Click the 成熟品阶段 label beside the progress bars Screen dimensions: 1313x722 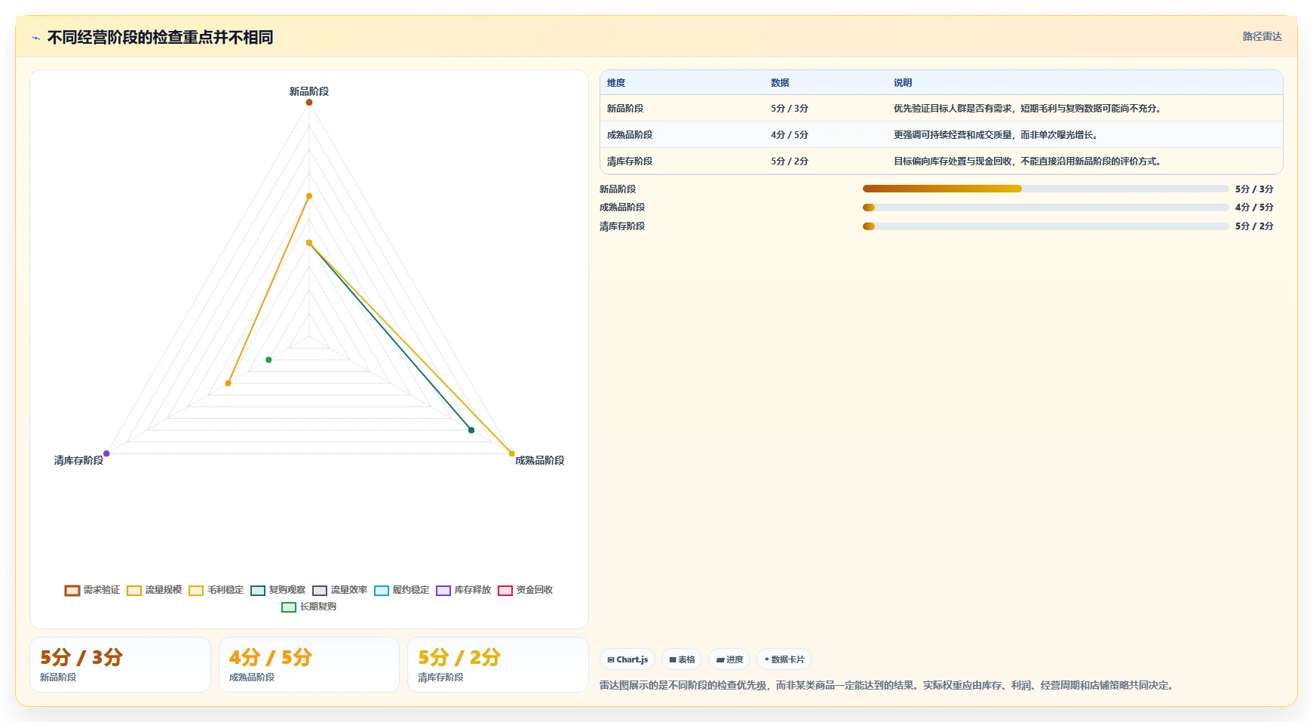click(x=622, y=207)
